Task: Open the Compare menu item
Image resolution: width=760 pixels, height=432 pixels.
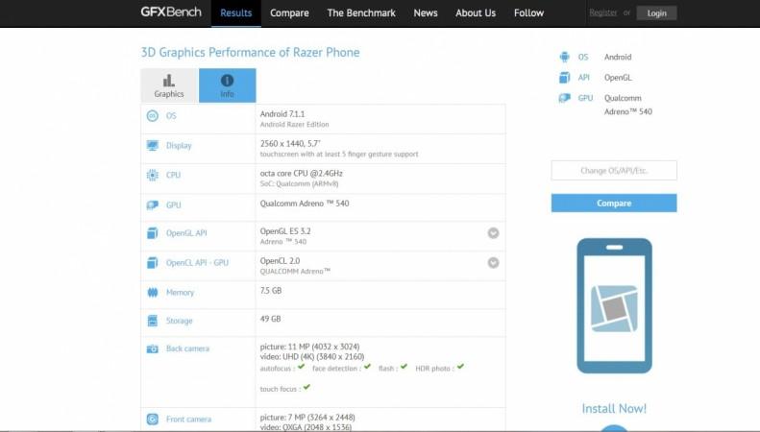Action: 289,13
